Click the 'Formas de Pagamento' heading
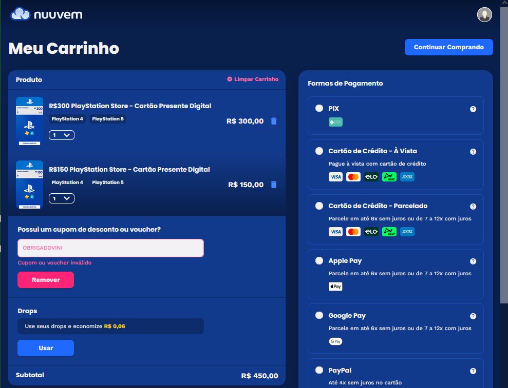Image resolution: width=508 pixels, height=388 pixels. [x=345, y=84]
